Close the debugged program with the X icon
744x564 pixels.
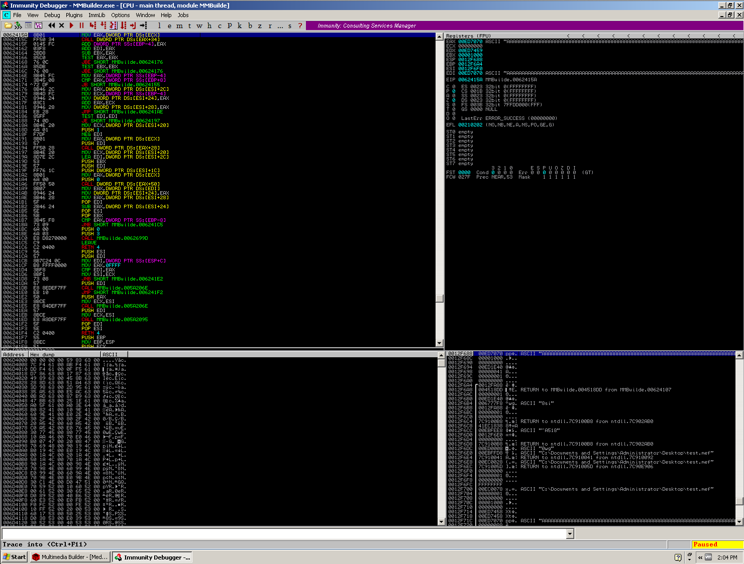click(x=61, y=26)
